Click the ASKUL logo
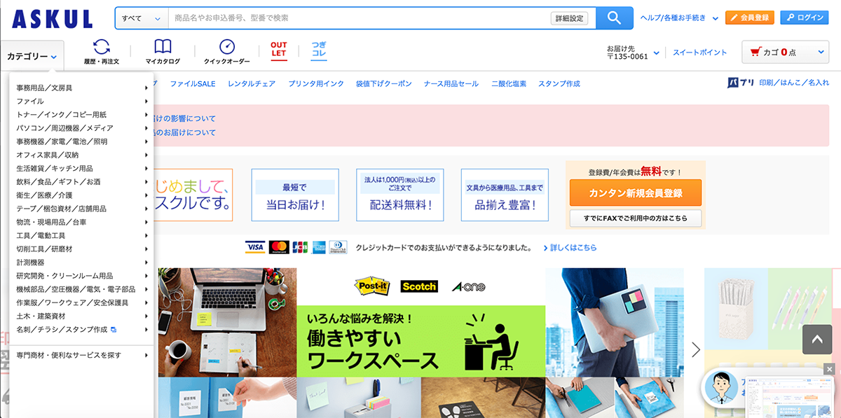841x418 pixels. tap(53, 18)
